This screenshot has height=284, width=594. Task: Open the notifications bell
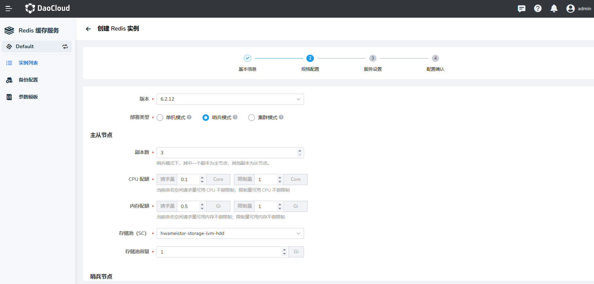pos(554,9)
